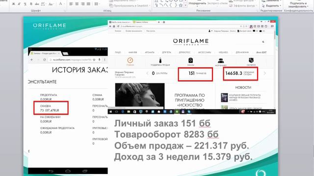This screenshot has height=176, width=314.
Task: Select the right brace shape in the gallery
Action: click(x=176, y=5)
